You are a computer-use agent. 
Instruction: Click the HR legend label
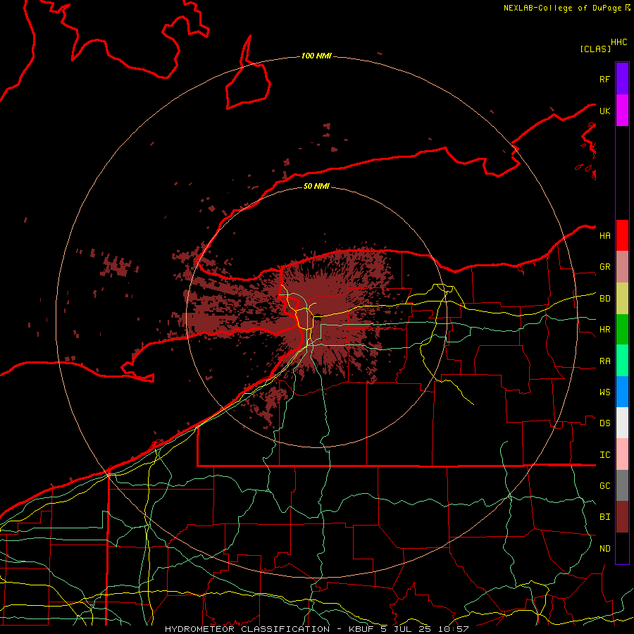click(x=605, y=330)
